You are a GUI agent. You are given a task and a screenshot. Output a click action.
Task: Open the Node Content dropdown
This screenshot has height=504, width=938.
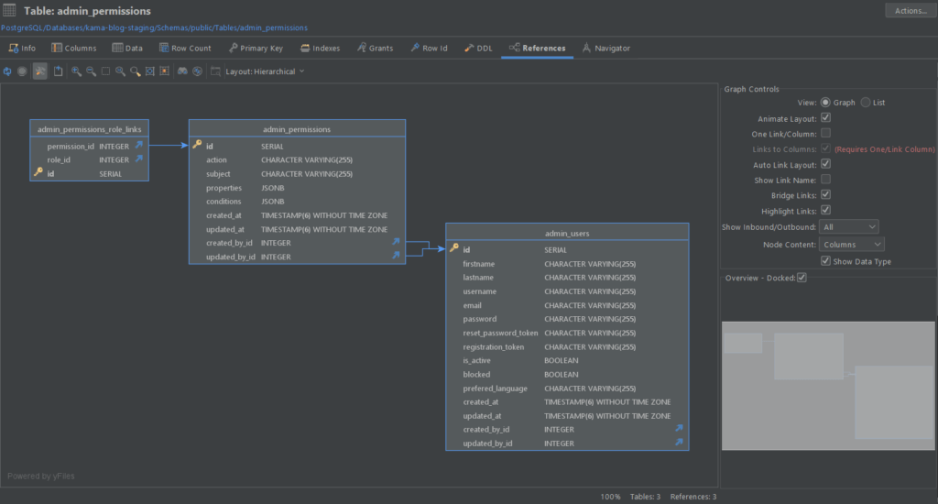(x=851, y=245)
